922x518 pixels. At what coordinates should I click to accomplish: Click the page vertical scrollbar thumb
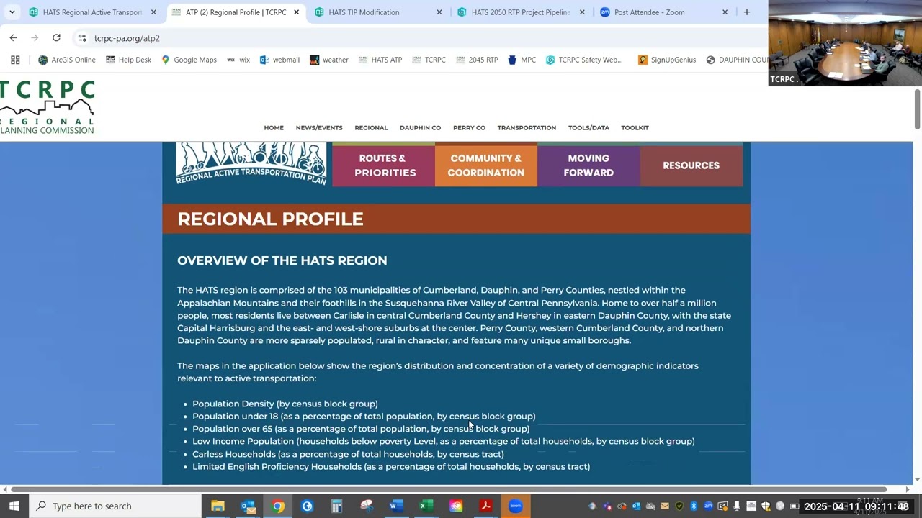point(917,110)
